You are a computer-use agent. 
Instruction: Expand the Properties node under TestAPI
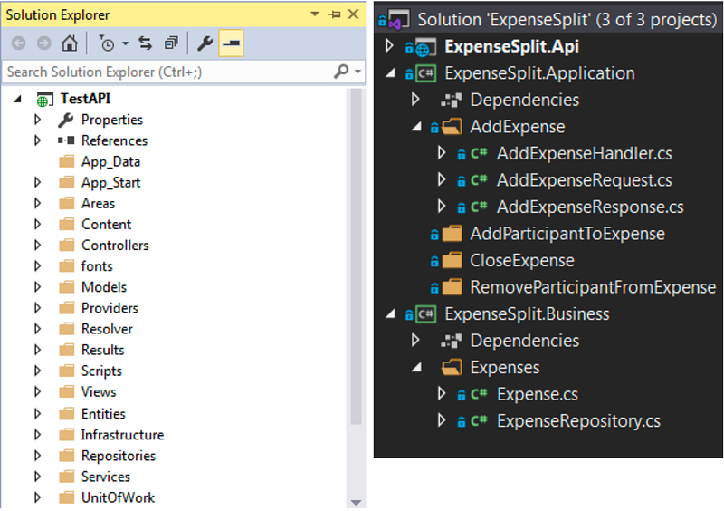click(38, 120)
